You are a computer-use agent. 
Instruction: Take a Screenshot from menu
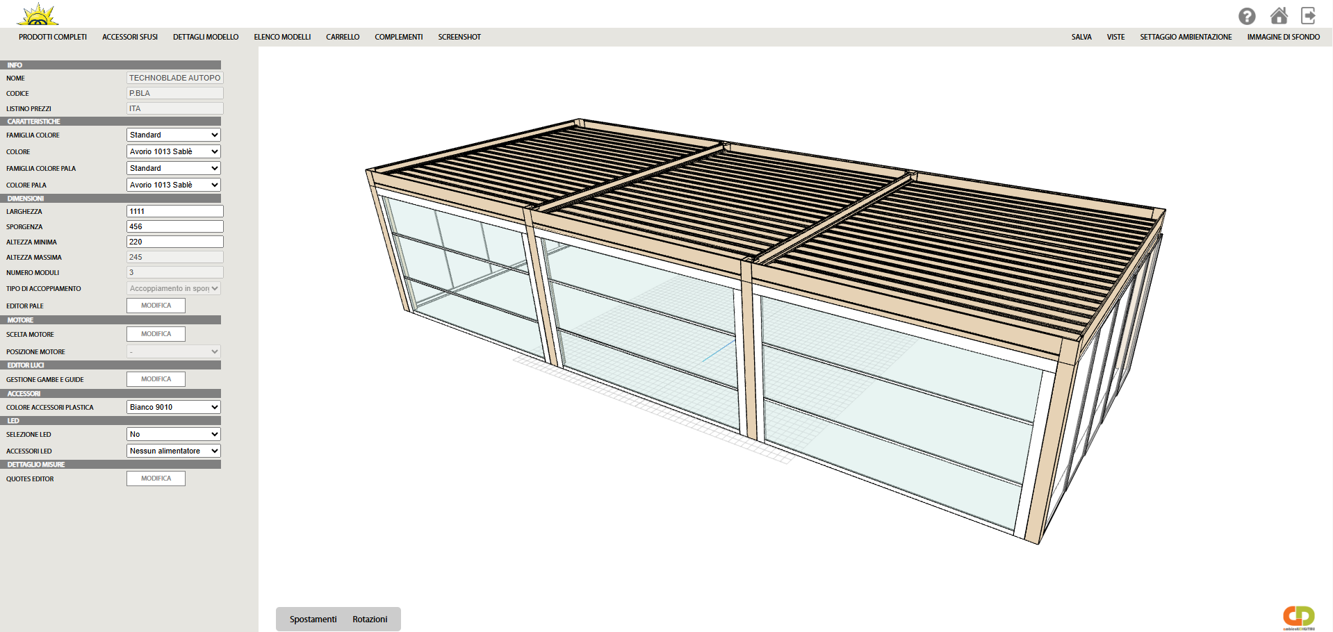coord(459,37)
